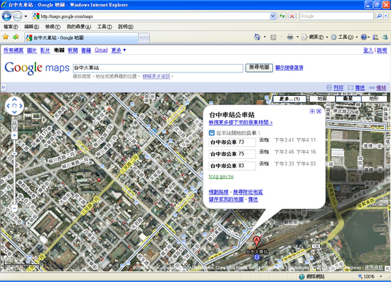
Task: Open the recent pages dropdown beside Forward
Action: tap(25, 16)
